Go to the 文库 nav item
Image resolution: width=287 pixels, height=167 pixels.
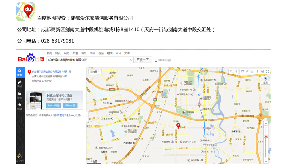pyautogui.click(x=127, y=53)
